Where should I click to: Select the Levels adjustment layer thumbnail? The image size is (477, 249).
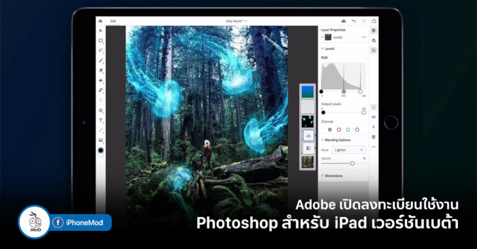pos(308,136)
